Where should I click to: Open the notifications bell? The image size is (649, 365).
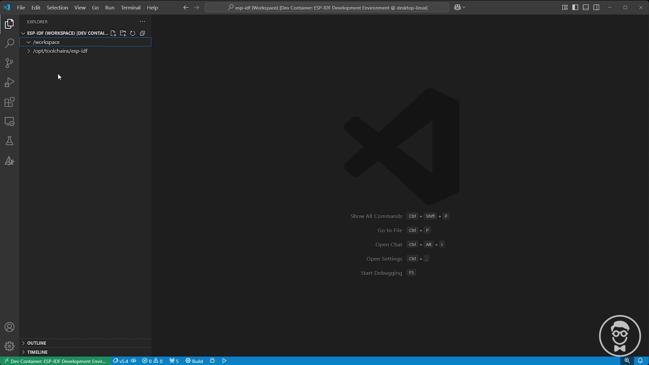point(640,361)
